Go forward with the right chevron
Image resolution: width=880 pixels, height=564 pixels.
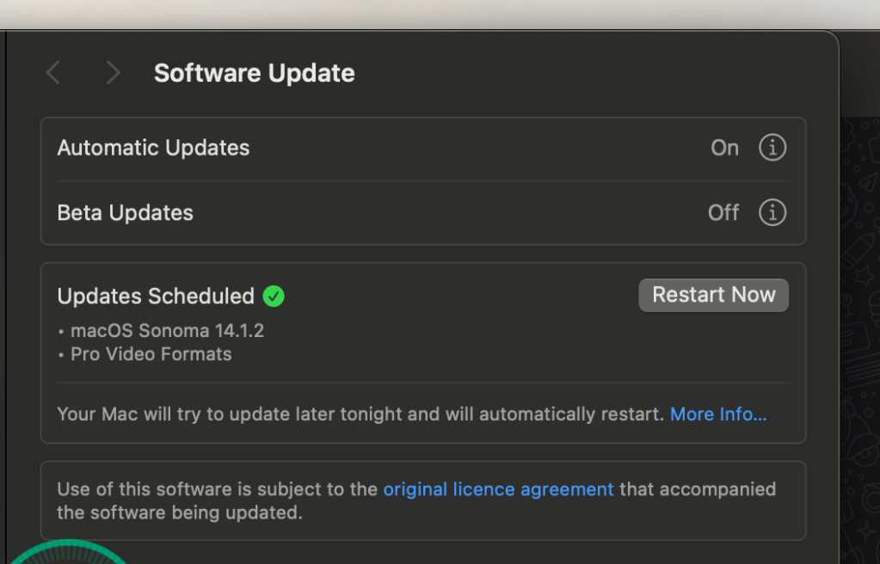click(113, 73)
